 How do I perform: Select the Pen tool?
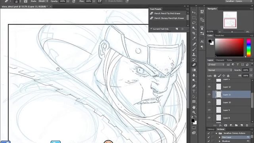coord(194,86)
